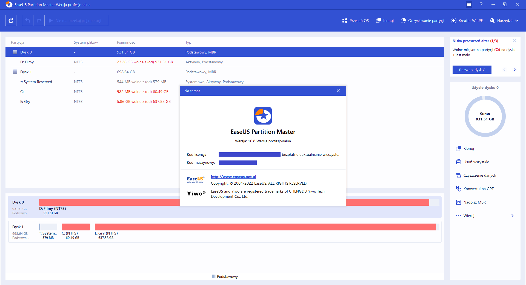Click the Pojemność column header
The image size is (526, 285).
(x=126, y=42)
